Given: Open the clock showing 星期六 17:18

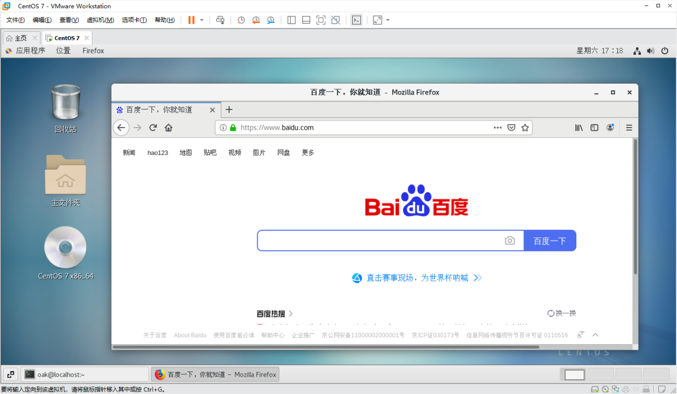Looking at the screenshot, I should [x=599, y=50].
